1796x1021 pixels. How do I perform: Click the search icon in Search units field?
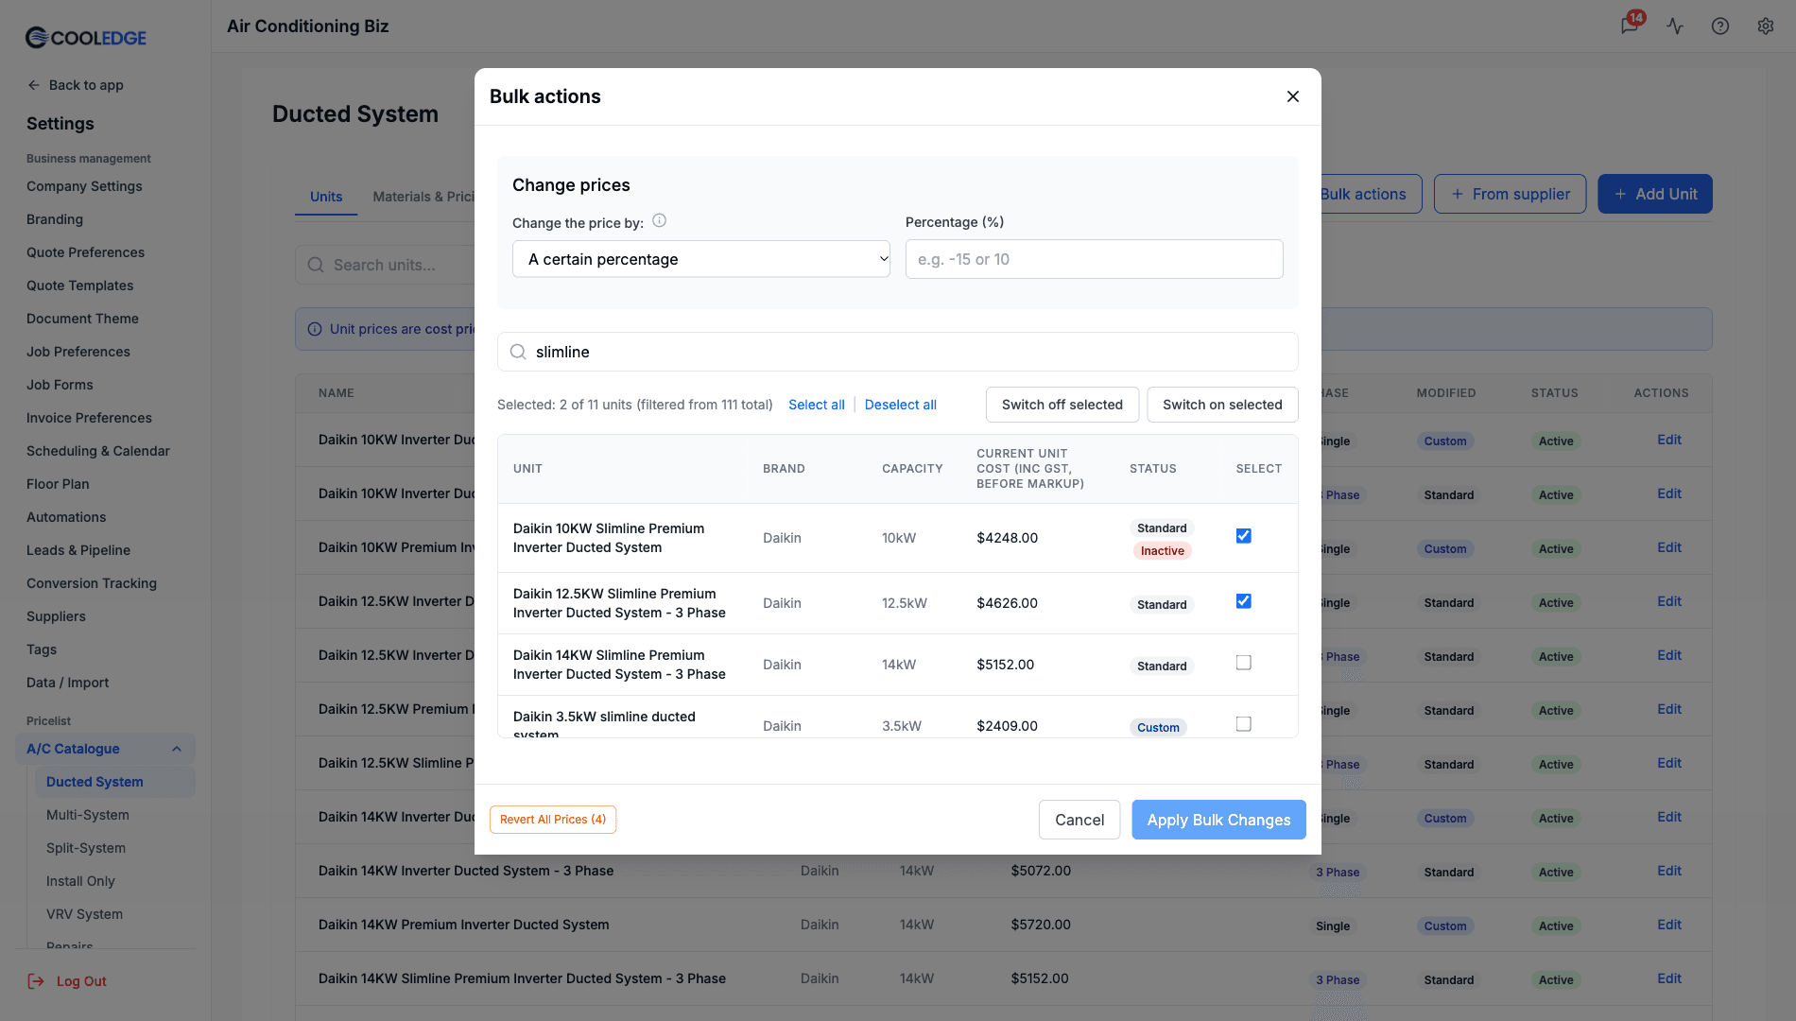click(x=316, y=265)
